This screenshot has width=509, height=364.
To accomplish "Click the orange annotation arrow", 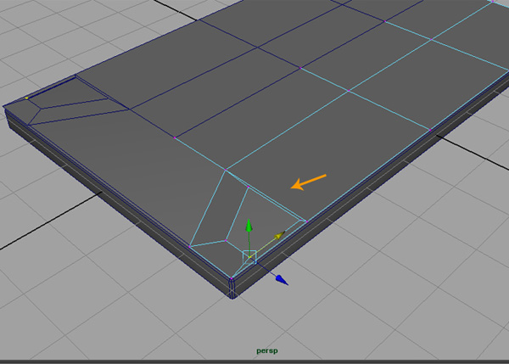I will coord(309,182).
